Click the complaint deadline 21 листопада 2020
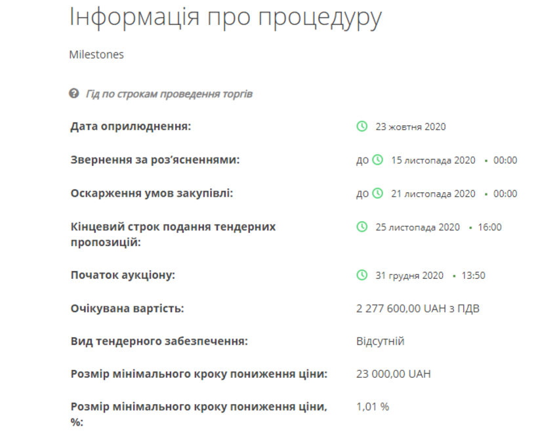Viewport: 559px width, 433px height. click(x=433, y=194)
